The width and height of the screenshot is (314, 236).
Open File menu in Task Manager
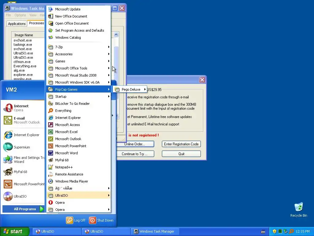(x=8, y=15)
